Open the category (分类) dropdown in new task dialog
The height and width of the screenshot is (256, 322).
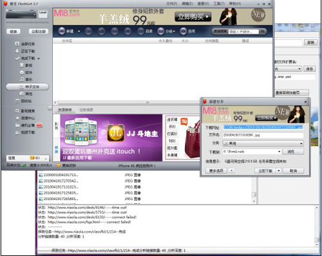(263, 143)
